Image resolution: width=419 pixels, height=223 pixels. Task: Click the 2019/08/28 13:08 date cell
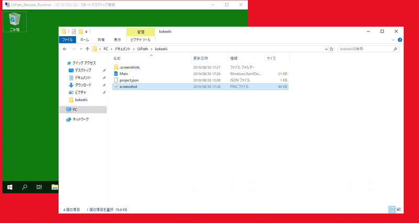[x=206, y=81]
